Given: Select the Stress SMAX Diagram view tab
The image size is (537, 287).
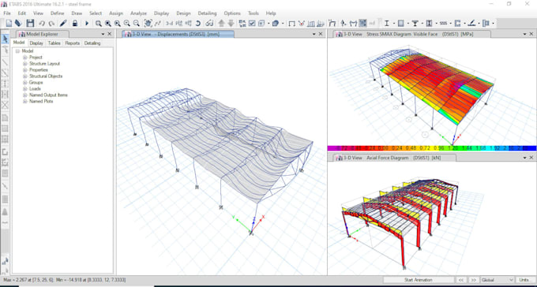Looking at the screenshot, I should click(x=412, y=34).
